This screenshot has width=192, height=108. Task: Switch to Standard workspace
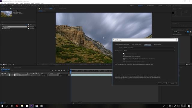coord(140,6)
